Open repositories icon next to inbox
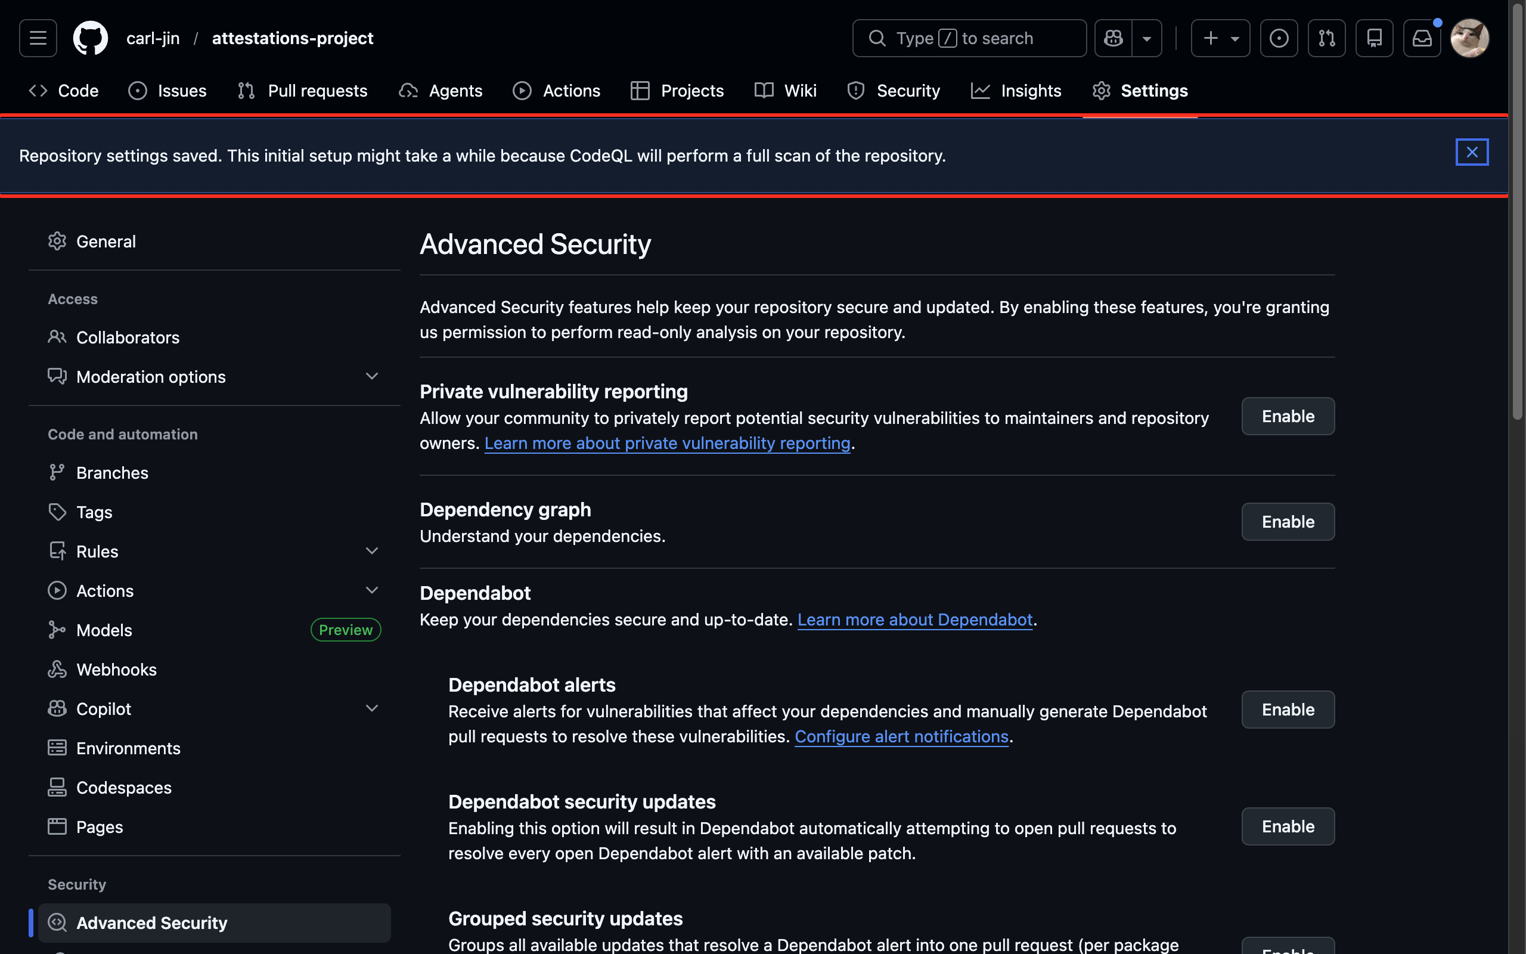 (1374, 38)
